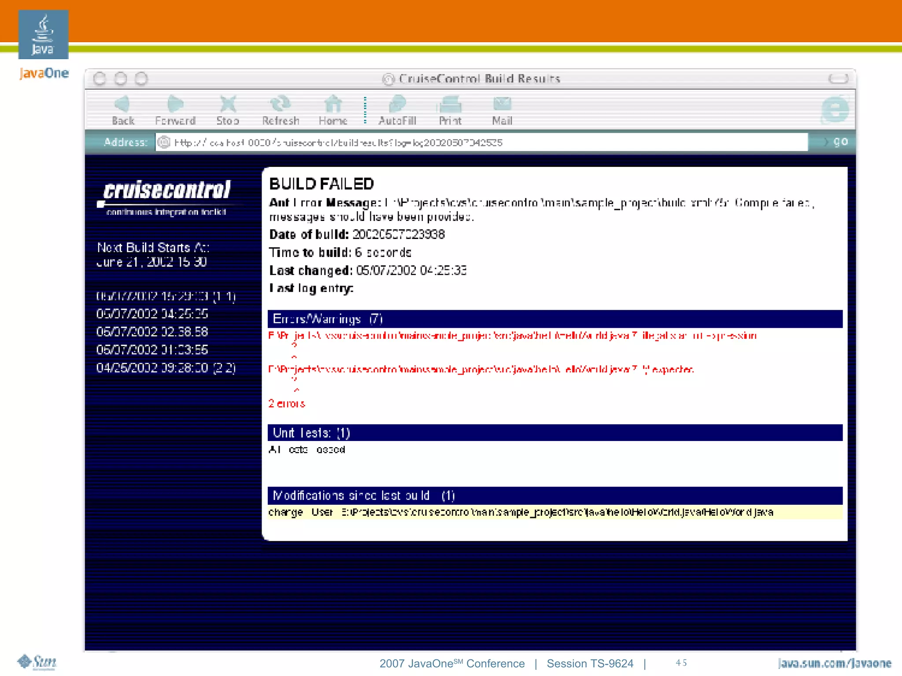Image resolution: width=902 pixels, height=676 pixels.
Task: Click the java.sun.com/javaone footer link
Action: click(x=835, y=663)
